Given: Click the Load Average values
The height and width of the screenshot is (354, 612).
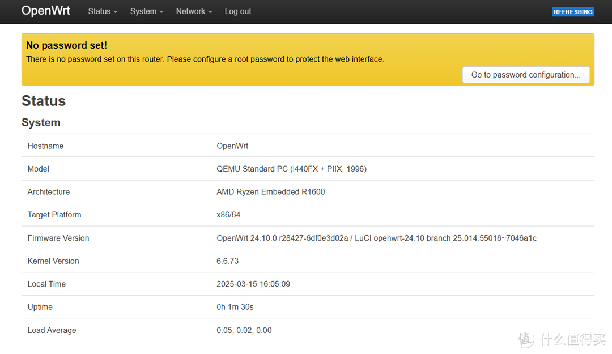Looking at the screenshot, I should click(244, 330).
